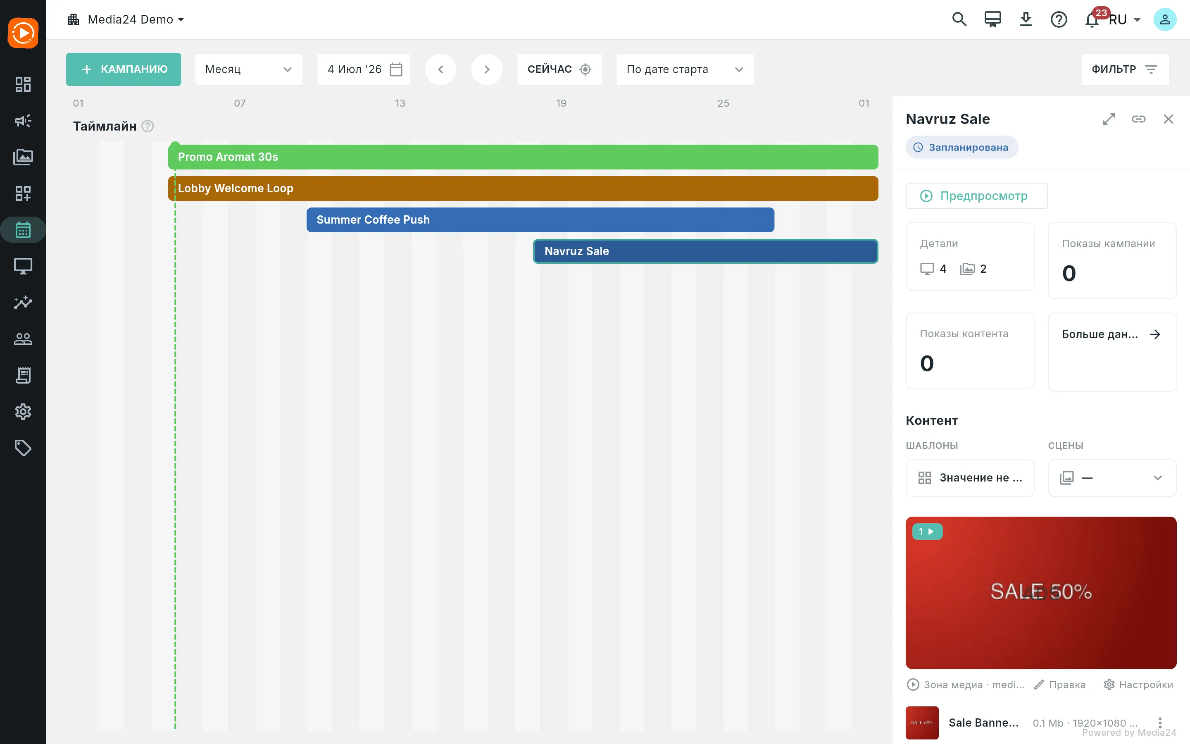Click the 4 Июл '26 date field
Viewport: 1190px width, 744px height.
point(364,69)
